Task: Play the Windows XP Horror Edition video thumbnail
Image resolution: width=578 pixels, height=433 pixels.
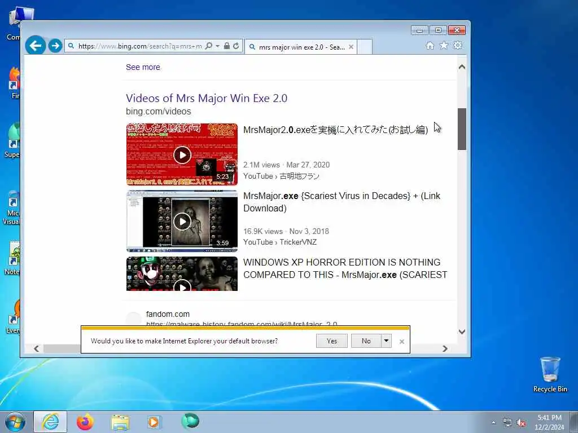Action: [x=182, y=273]
